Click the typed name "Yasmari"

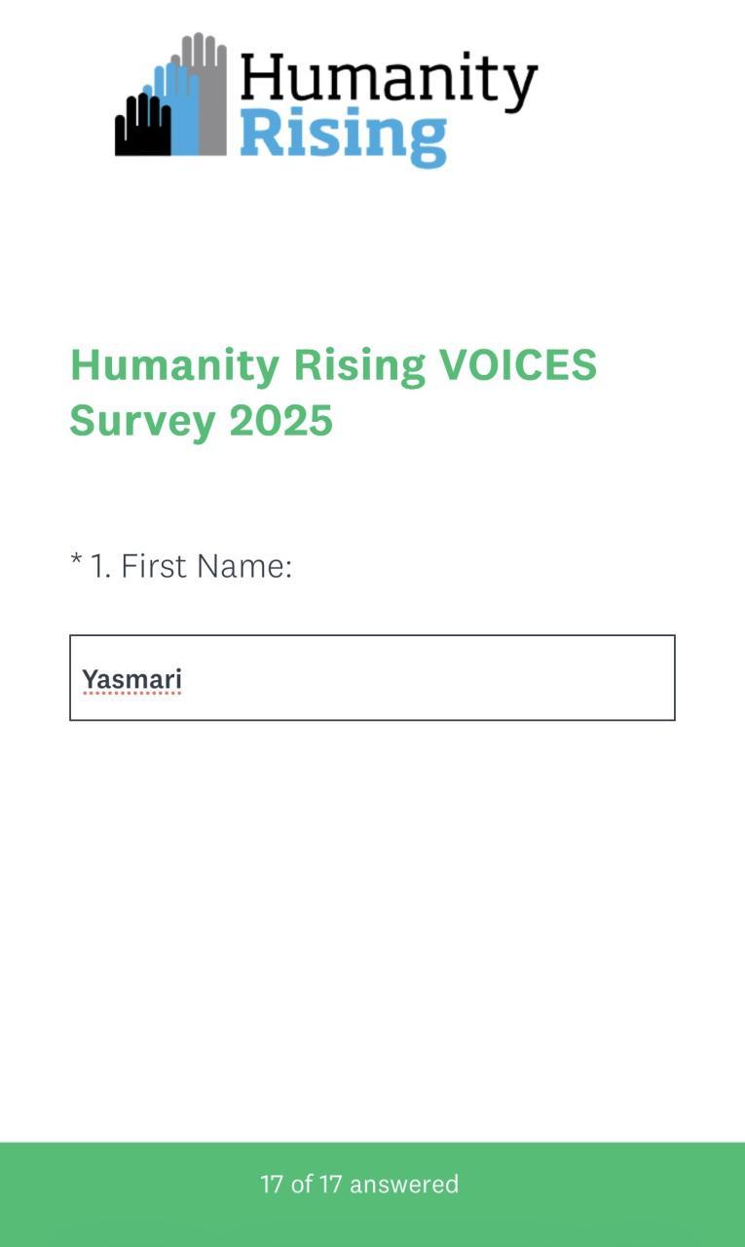coord(131,678)
